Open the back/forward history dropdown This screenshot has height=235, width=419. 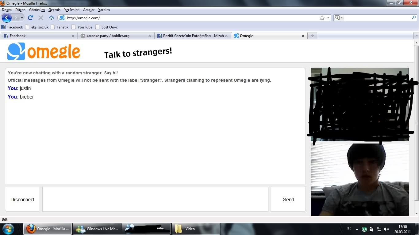tap(22, 18)
